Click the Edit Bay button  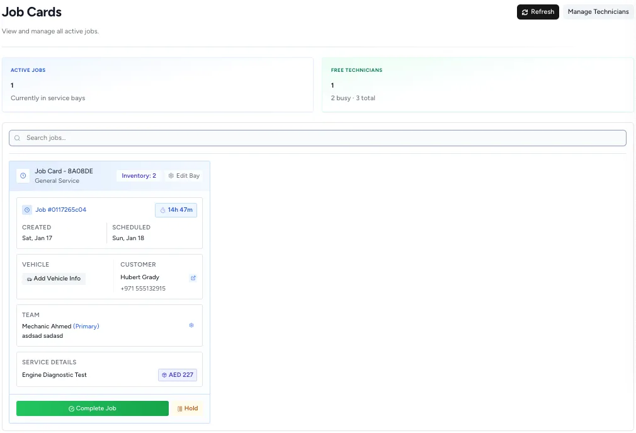click(184, 176)
